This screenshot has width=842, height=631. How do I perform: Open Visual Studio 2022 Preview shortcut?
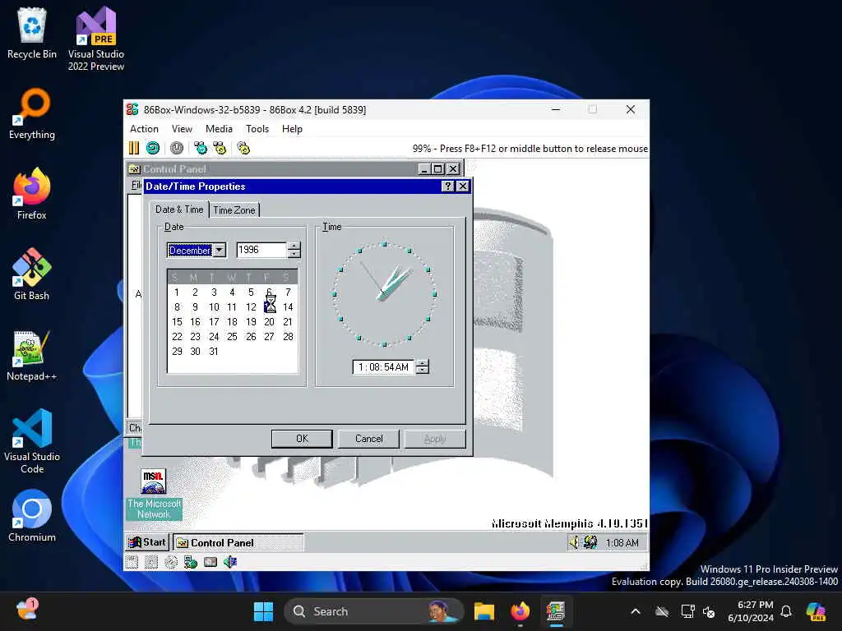(96, 39)
